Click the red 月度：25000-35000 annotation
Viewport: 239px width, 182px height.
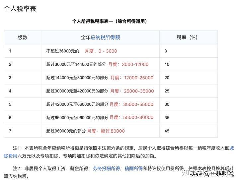(132, 91)
